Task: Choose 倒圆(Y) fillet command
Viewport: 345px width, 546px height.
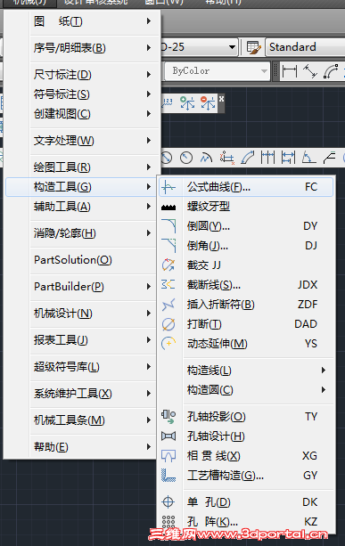Action: tap(246, 226)
